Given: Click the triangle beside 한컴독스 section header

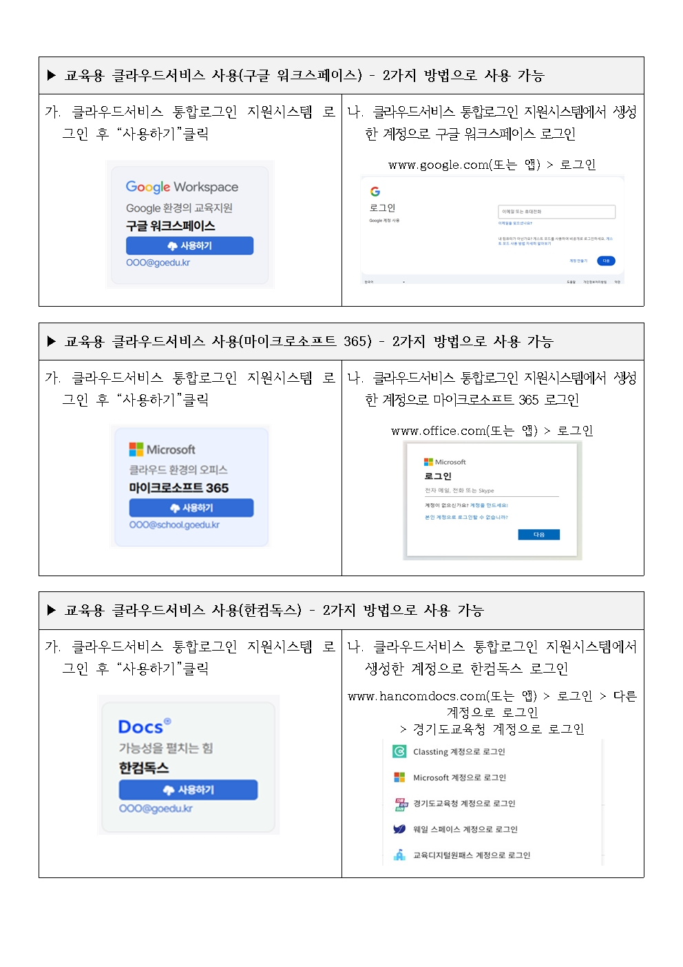Looking at the screenshot, I should (x=52, y=610).
